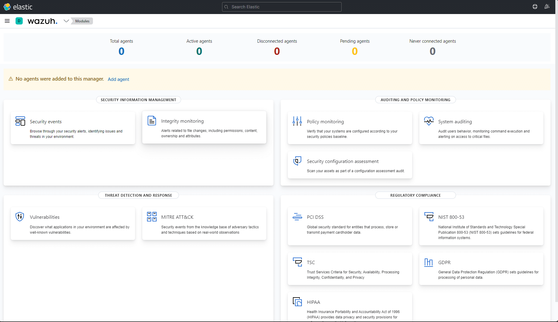This screenshot has width=558, height=322.
Task: Open the Vulnerabilities module title
Action: tap(45, 217)
